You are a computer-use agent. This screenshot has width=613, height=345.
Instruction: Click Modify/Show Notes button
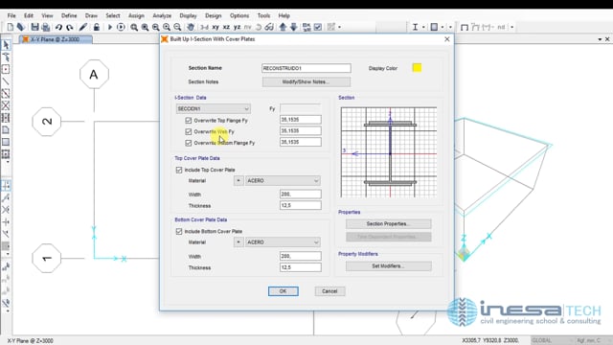pos(306,81)
